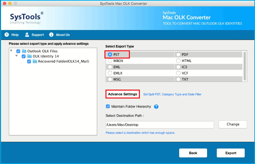This screenshot has height=164, width=255.
Task: Select the PST export type radio button
Action: [110, 54]
